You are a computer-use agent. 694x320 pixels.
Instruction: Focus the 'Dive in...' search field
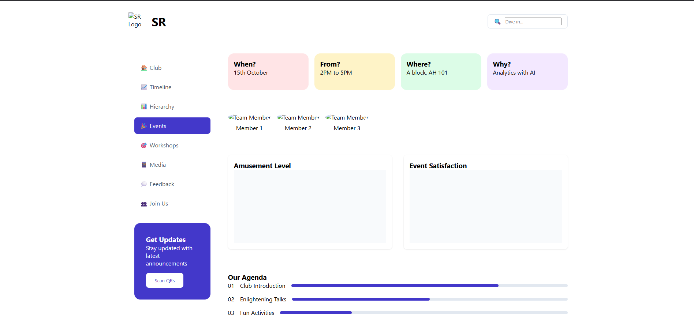[533, 22]
